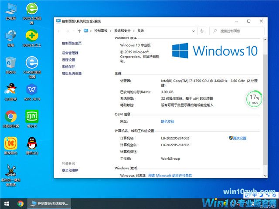Click the 系统和安全 breadcrumb segment
The height and width of the screenshot is (209, 279).
[x=122, y=31]
